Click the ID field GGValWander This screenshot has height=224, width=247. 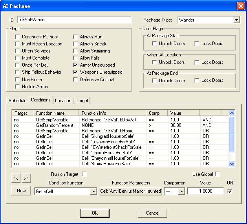click(74, 20)
